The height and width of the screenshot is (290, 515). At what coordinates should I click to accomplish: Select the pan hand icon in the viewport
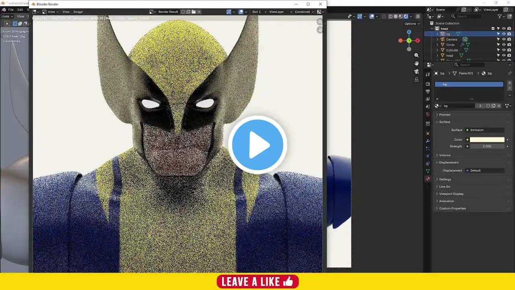click(416, 63)
